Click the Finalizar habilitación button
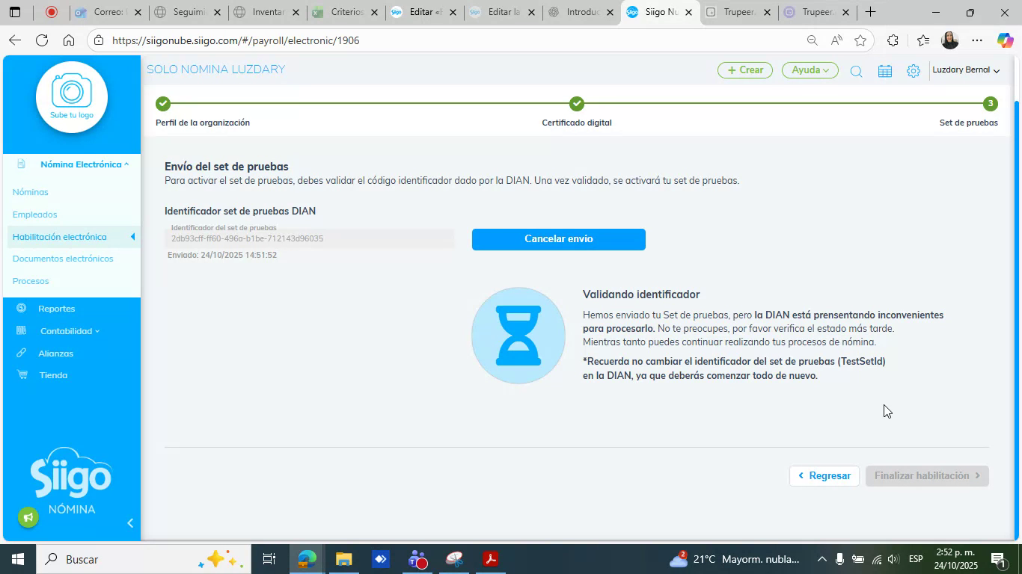The height and width of the screenshot is (574, 1022). point(927,476)
